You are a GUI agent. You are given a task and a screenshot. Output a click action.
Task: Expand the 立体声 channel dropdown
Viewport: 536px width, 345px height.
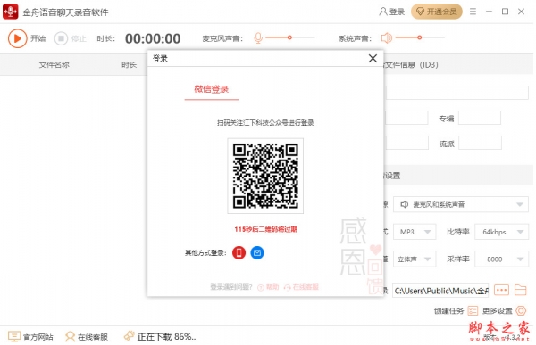[x=415, y=259]
